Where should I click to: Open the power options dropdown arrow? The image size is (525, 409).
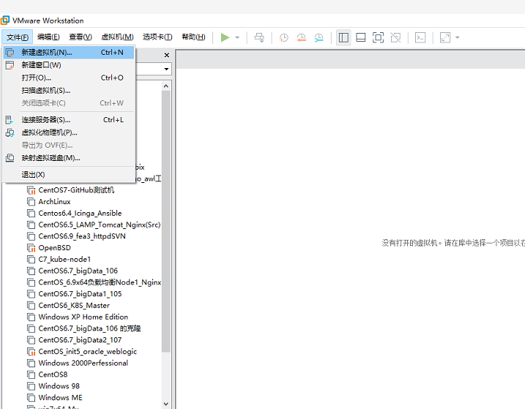(237, 37)
